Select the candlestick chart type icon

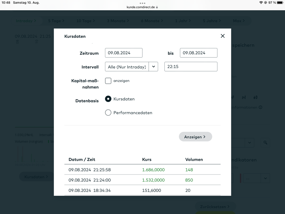[x=255, y=97]
